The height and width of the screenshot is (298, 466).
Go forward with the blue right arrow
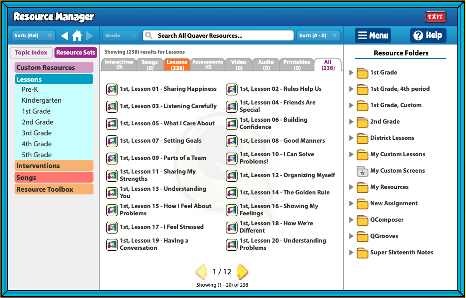click(90, 36)
